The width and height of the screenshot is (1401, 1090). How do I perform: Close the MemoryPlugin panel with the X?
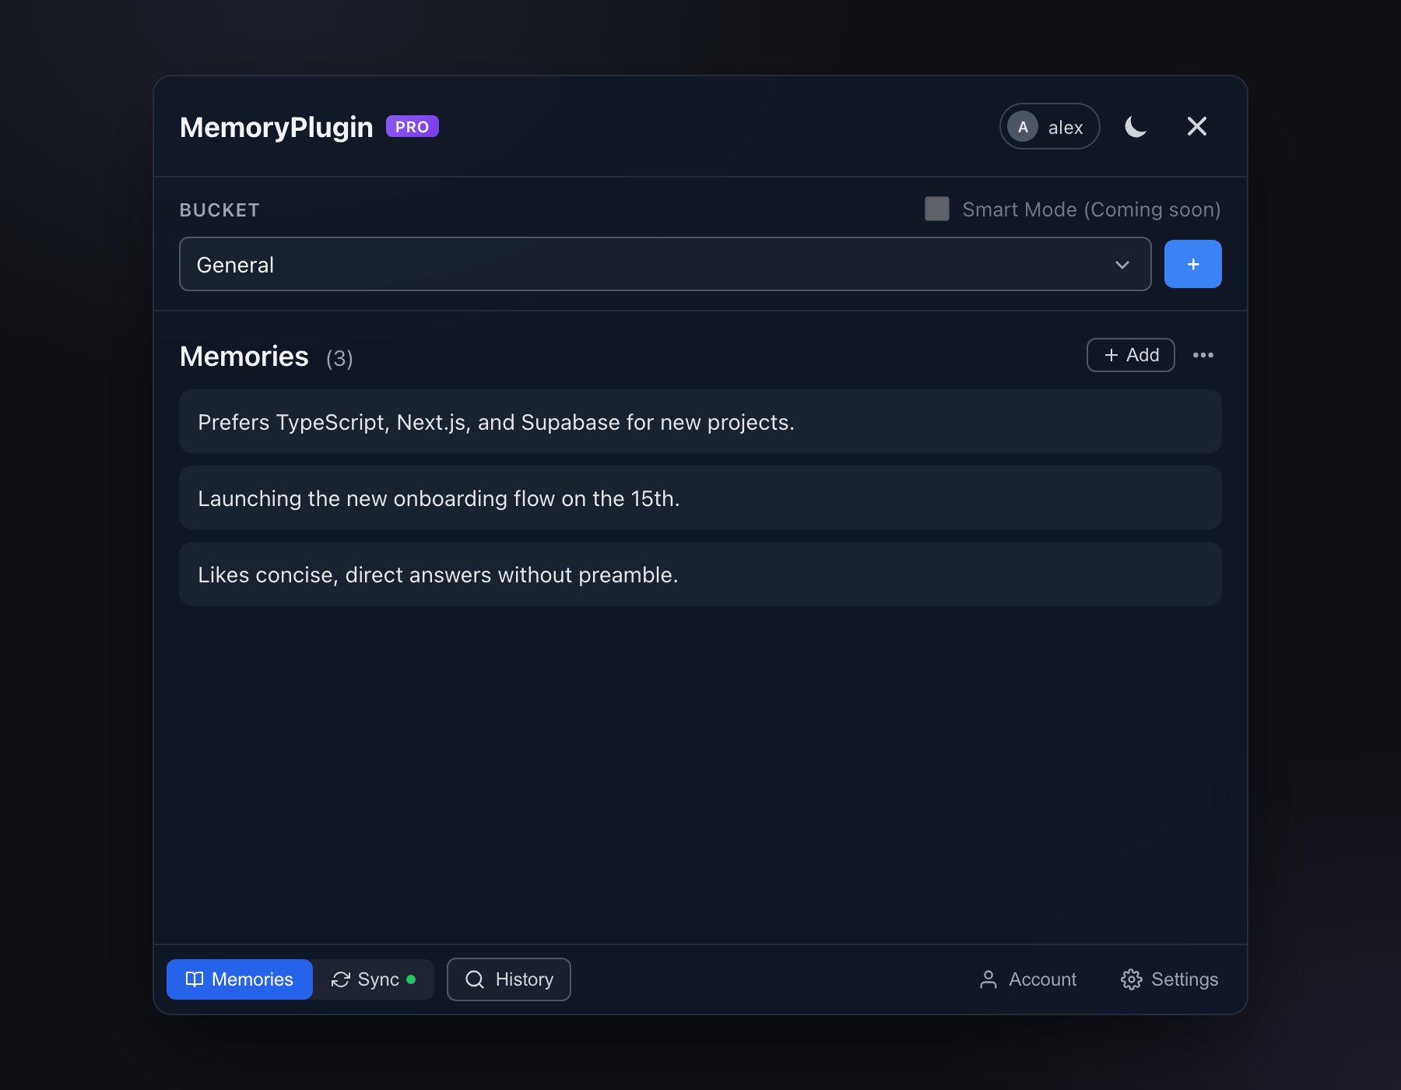(1196, 126)
